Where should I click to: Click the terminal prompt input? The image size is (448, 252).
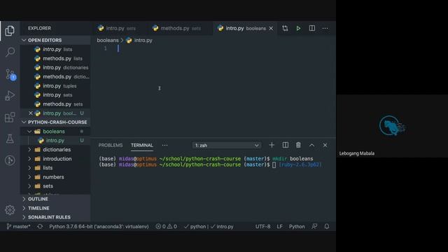tap(274, 165)
